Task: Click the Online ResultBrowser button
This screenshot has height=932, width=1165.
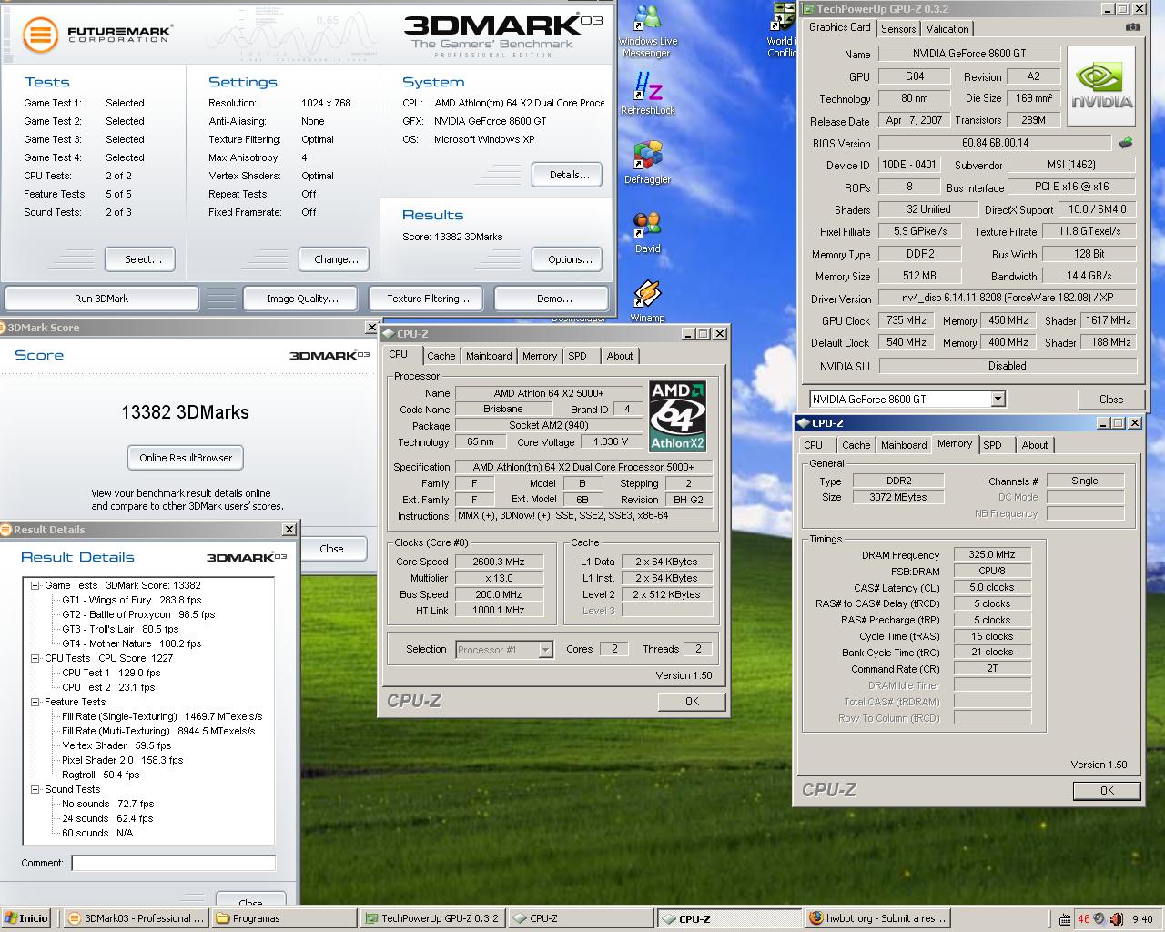Action: [x=186, y=458]
